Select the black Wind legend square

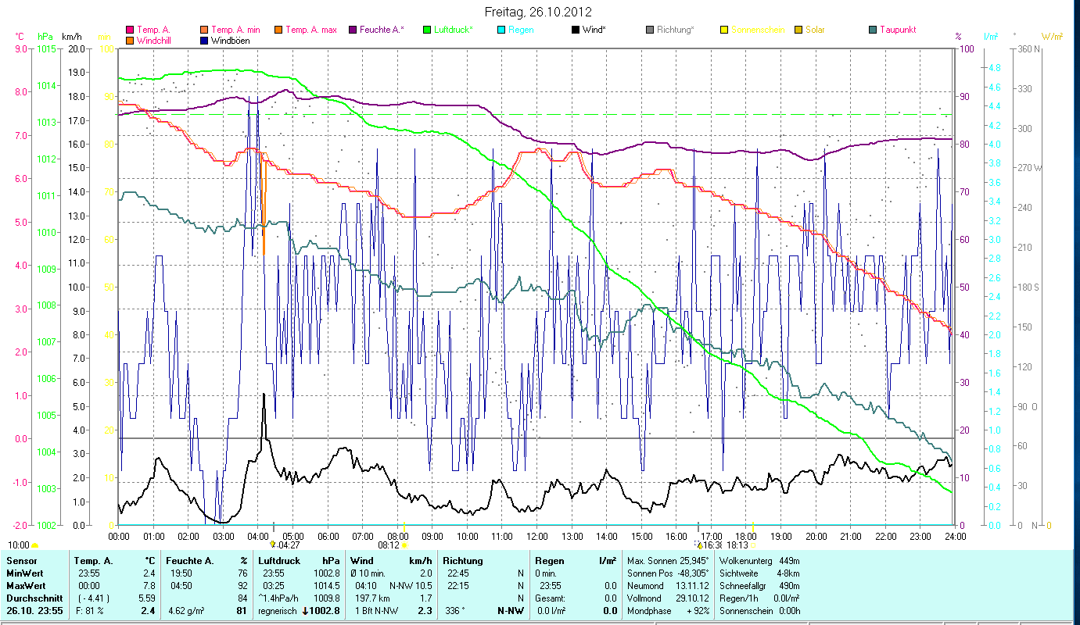[x=576, y=30]
